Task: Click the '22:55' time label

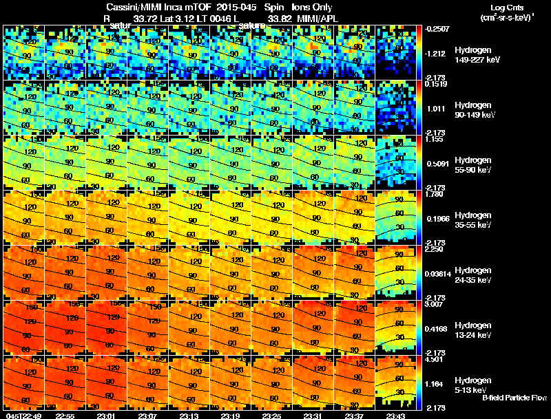Action: [65, 416]
